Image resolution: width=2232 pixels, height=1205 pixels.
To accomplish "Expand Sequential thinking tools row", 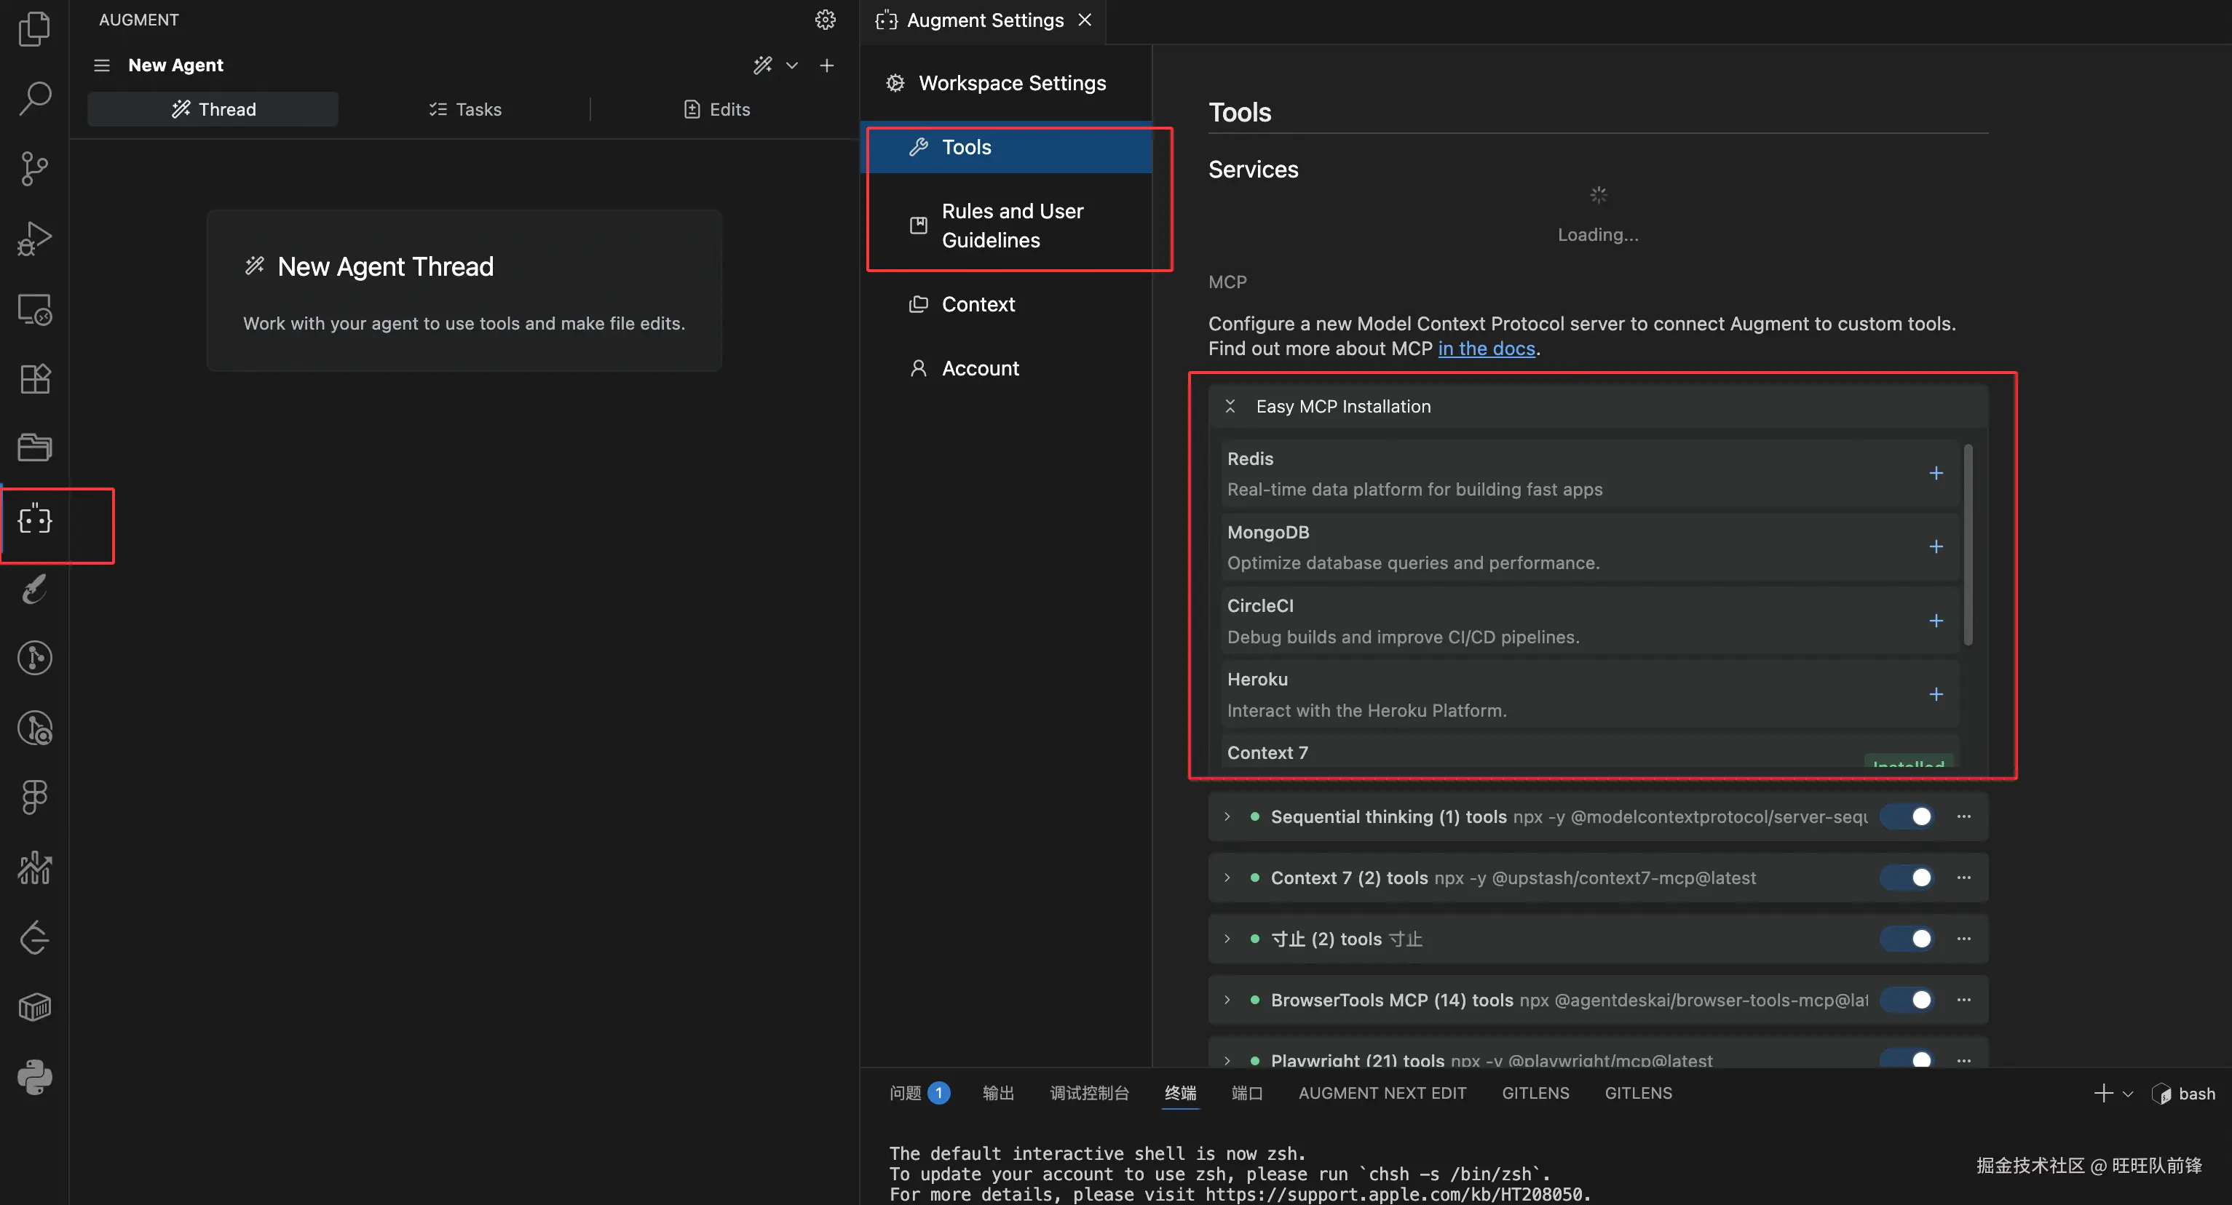I will (1227, 817).
